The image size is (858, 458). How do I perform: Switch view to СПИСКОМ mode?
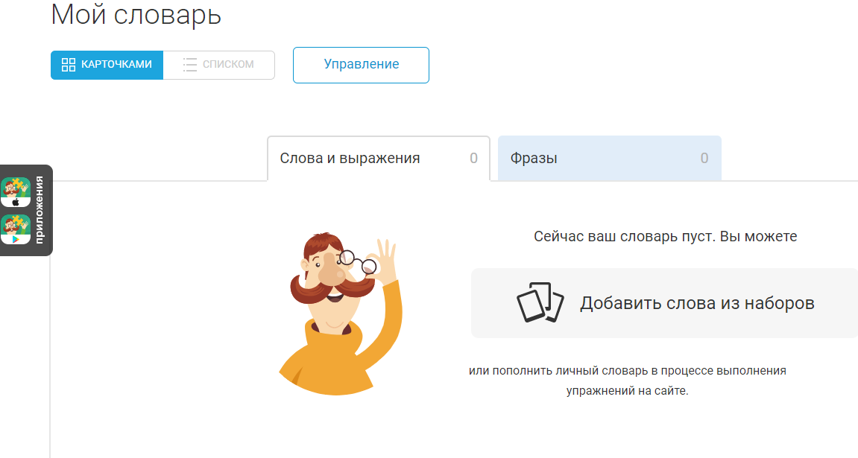point(219,65)
